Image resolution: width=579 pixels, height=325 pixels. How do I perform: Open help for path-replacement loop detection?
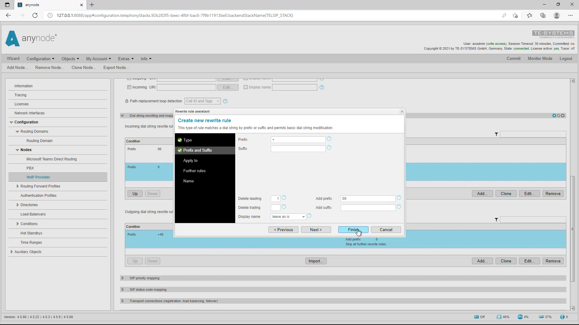point(225,101)
